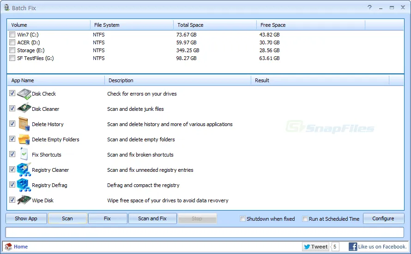The height and width of the screenshot is (254, 411).
Task: Click the Scan and Fix button
Action: coord(152,218)
